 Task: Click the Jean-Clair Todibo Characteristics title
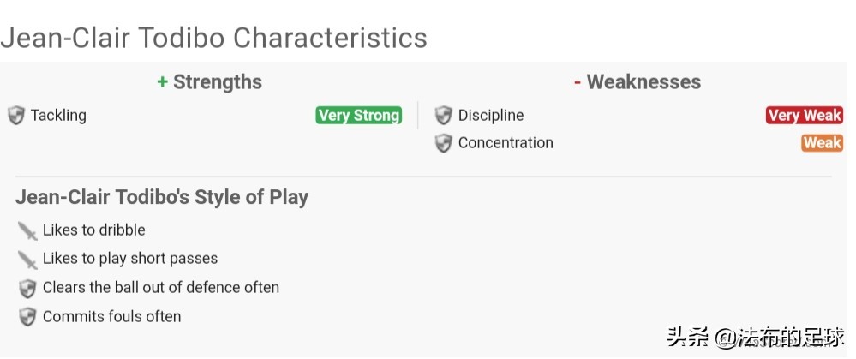[214, 38]
